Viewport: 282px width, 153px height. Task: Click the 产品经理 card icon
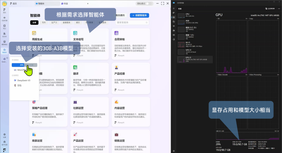click(116, 67)
